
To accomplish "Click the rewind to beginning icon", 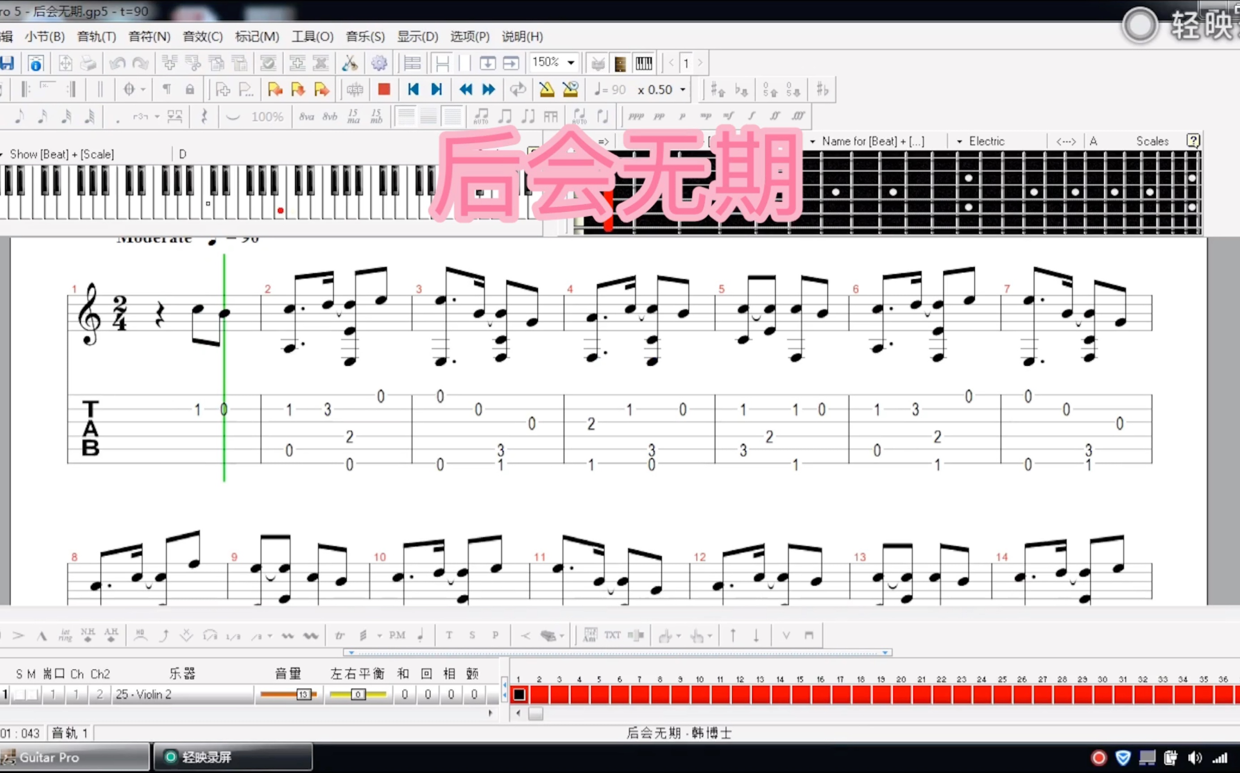I will point(412,89).
